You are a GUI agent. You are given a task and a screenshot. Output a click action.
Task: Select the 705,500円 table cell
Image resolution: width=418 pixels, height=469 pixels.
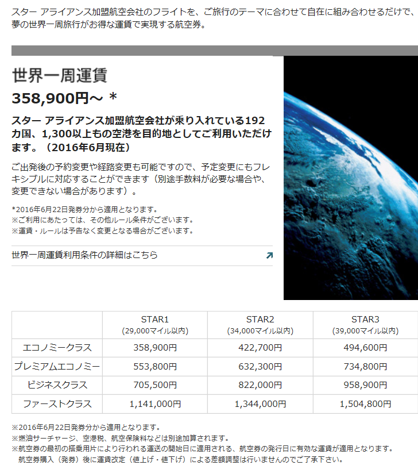click(x=155, y=385)
